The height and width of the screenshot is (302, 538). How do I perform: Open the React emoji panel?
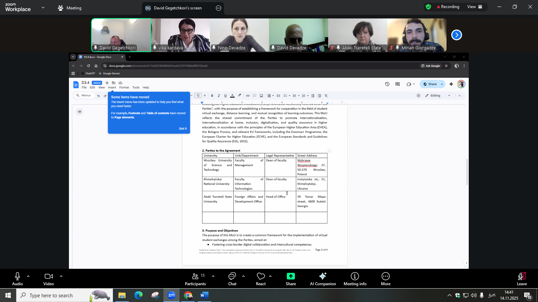(x=261, y=279)
